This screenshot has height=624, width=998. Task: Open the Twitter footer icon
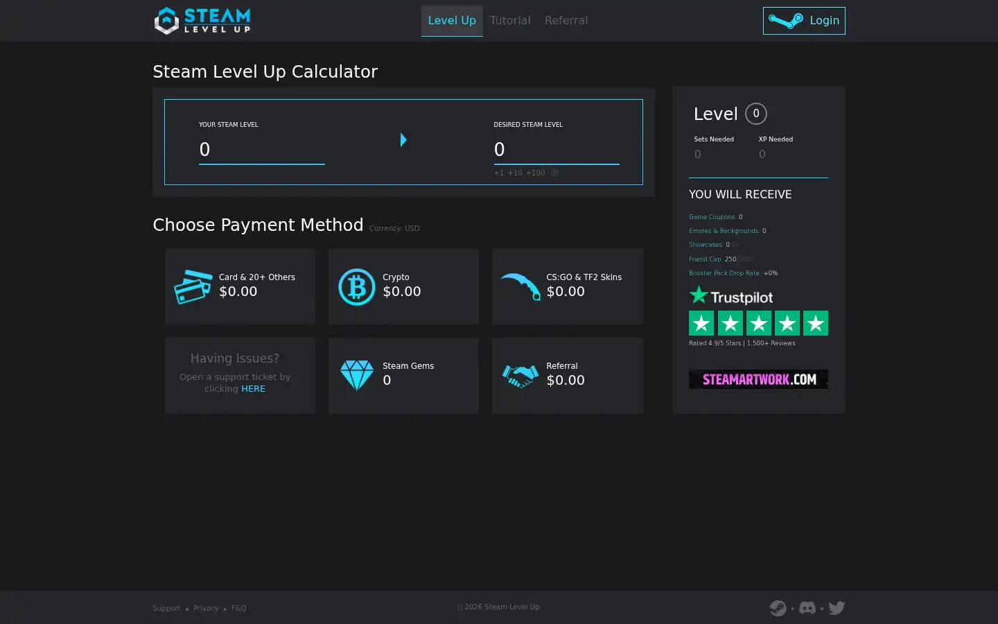click(837, 608)
